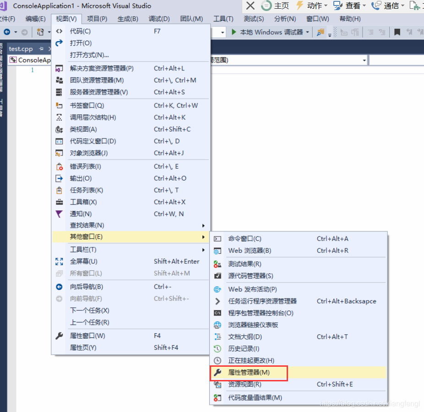Image resolution: width=424 pixels, height=412 pixels.
Task: Click the Properties Window wrench icon
Action: pyautogui.click(x=59, y=336)
